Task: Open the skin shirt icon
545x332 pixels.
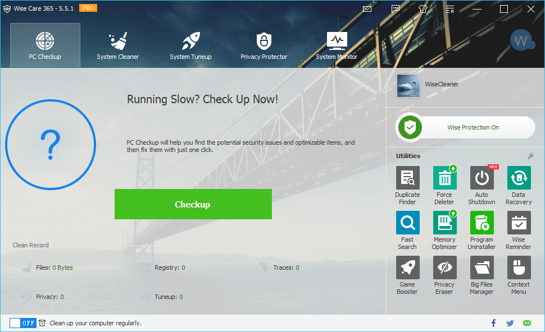Action: point(423,9)
